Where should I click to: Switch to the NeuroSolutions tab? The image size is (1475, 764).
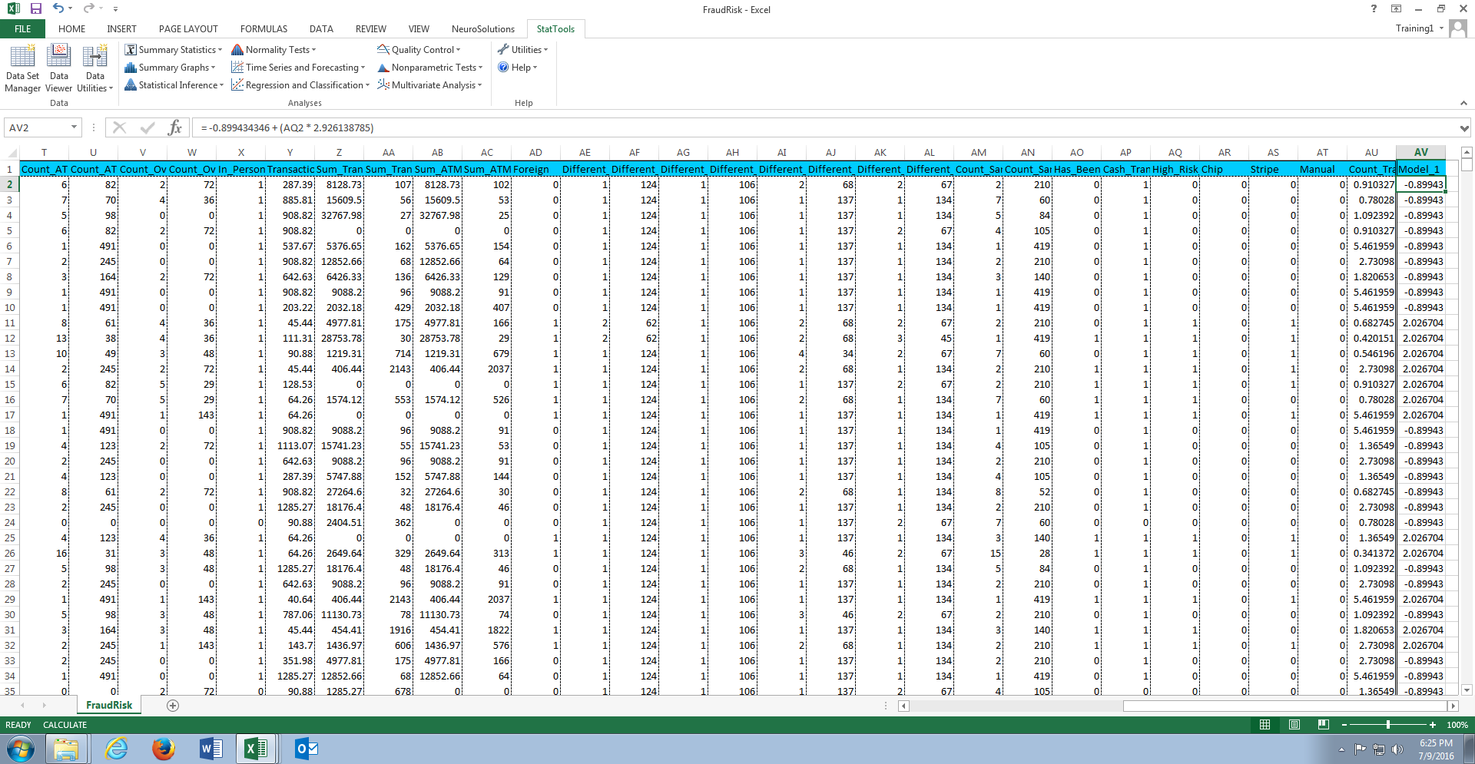pyautogui.click(x=483, y=29)
